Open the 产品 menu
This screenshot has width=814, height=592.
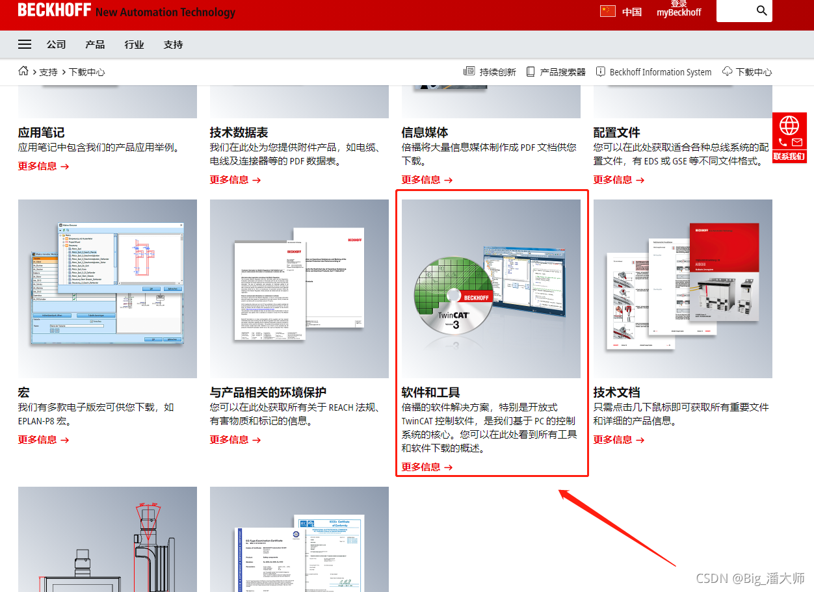click(95, 44)
